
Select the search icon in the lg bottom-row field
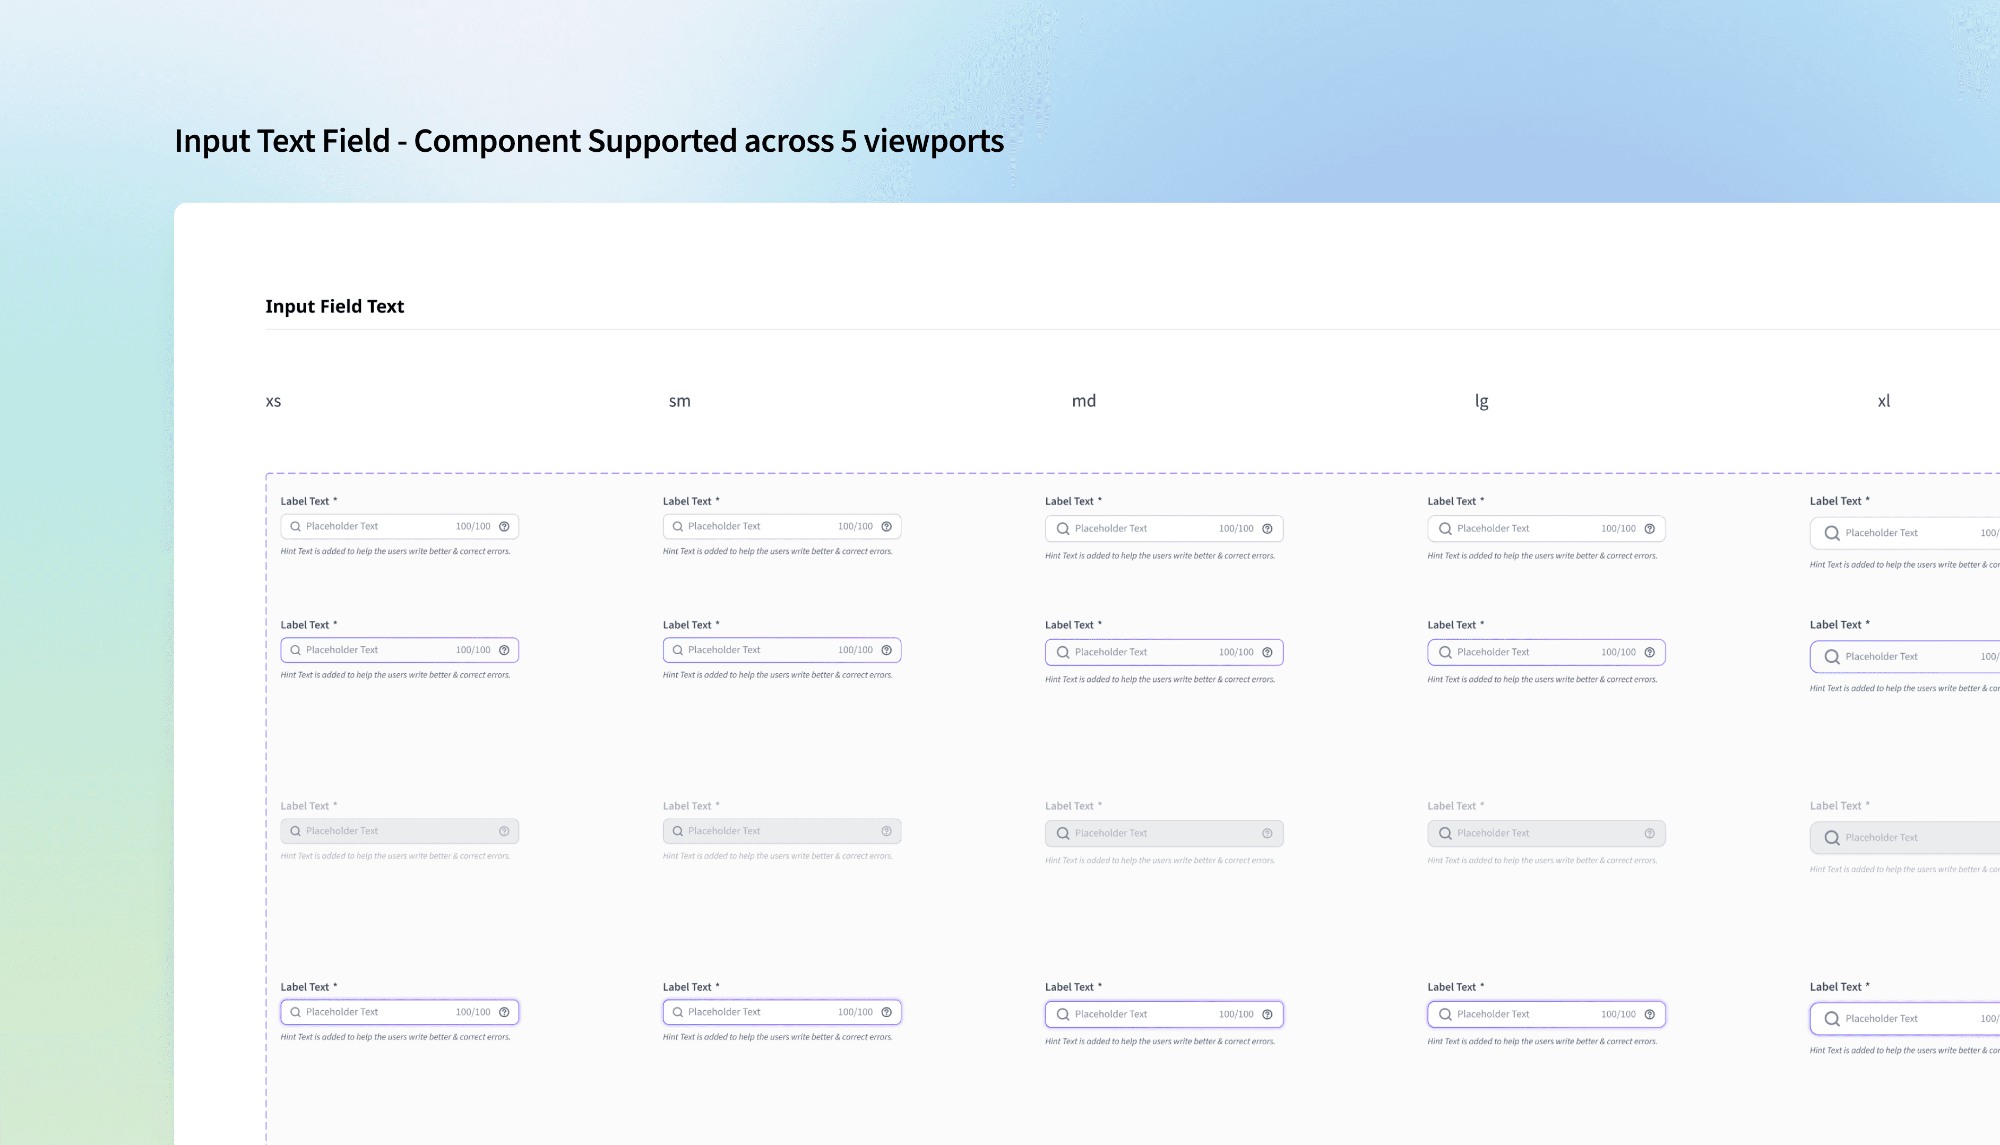point(1445,1014)
